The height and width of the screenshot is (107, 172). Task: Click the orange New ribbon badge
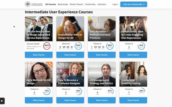(50, 64)
